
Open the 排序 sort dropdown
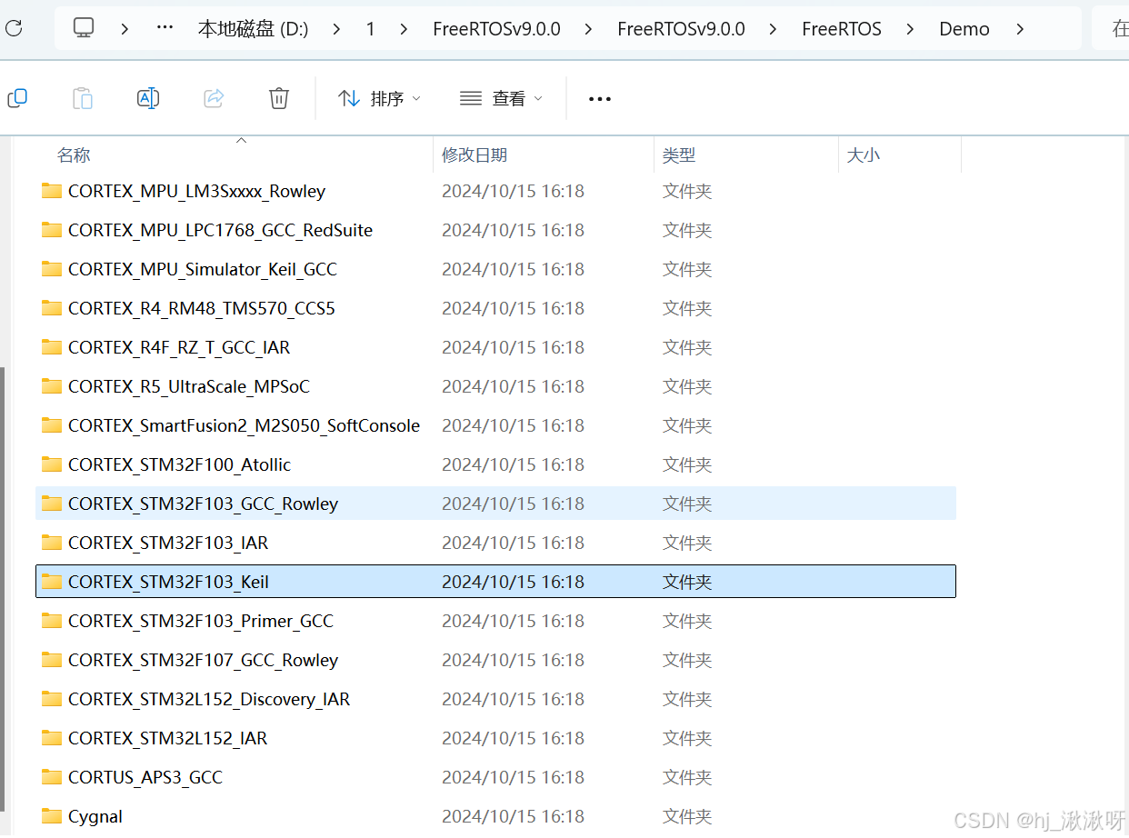pos(379,98)
